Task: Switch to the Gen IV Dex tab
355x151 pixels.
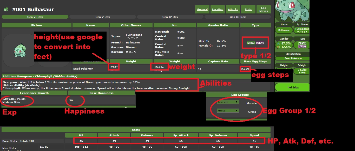Action: point(170,17)
